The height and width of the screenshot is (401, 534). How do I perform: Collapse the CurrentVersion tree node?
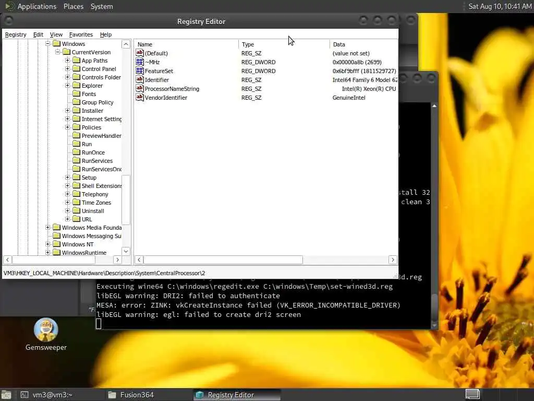[57, 52]
